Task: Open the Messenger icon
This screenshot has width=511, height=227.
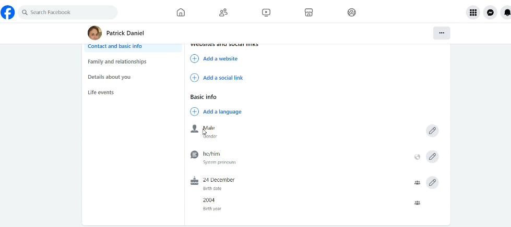Action: [x=490, y=12]
